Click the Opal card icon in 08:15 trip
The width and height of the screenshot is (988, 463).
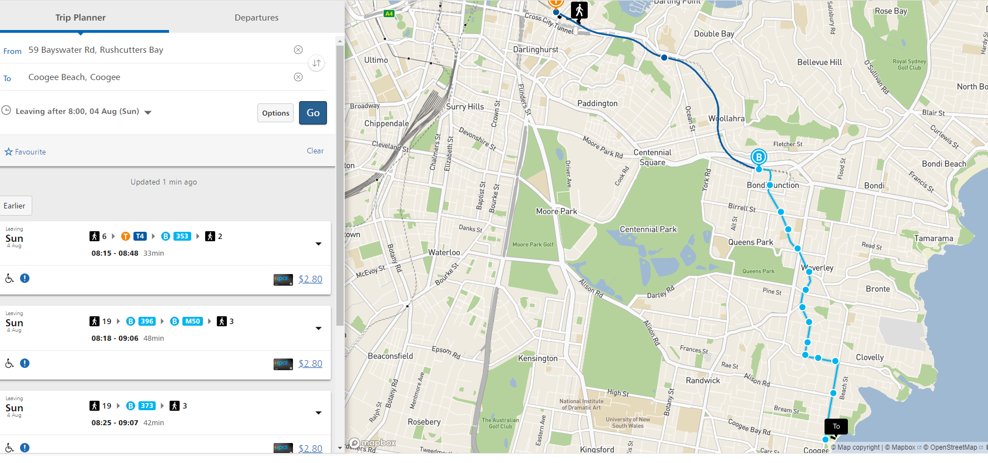[x=283, y=280]
